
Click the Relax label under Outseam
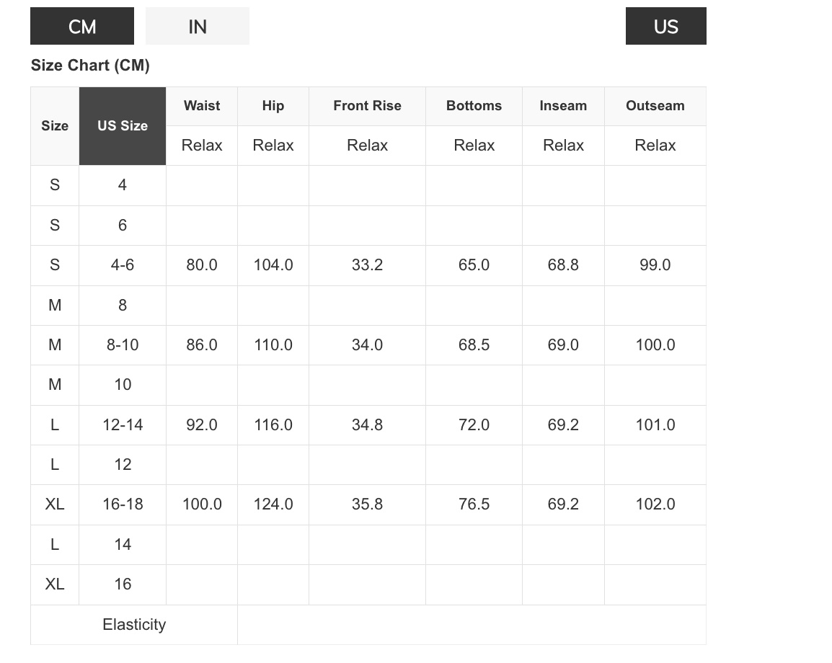tap(655, 146)
